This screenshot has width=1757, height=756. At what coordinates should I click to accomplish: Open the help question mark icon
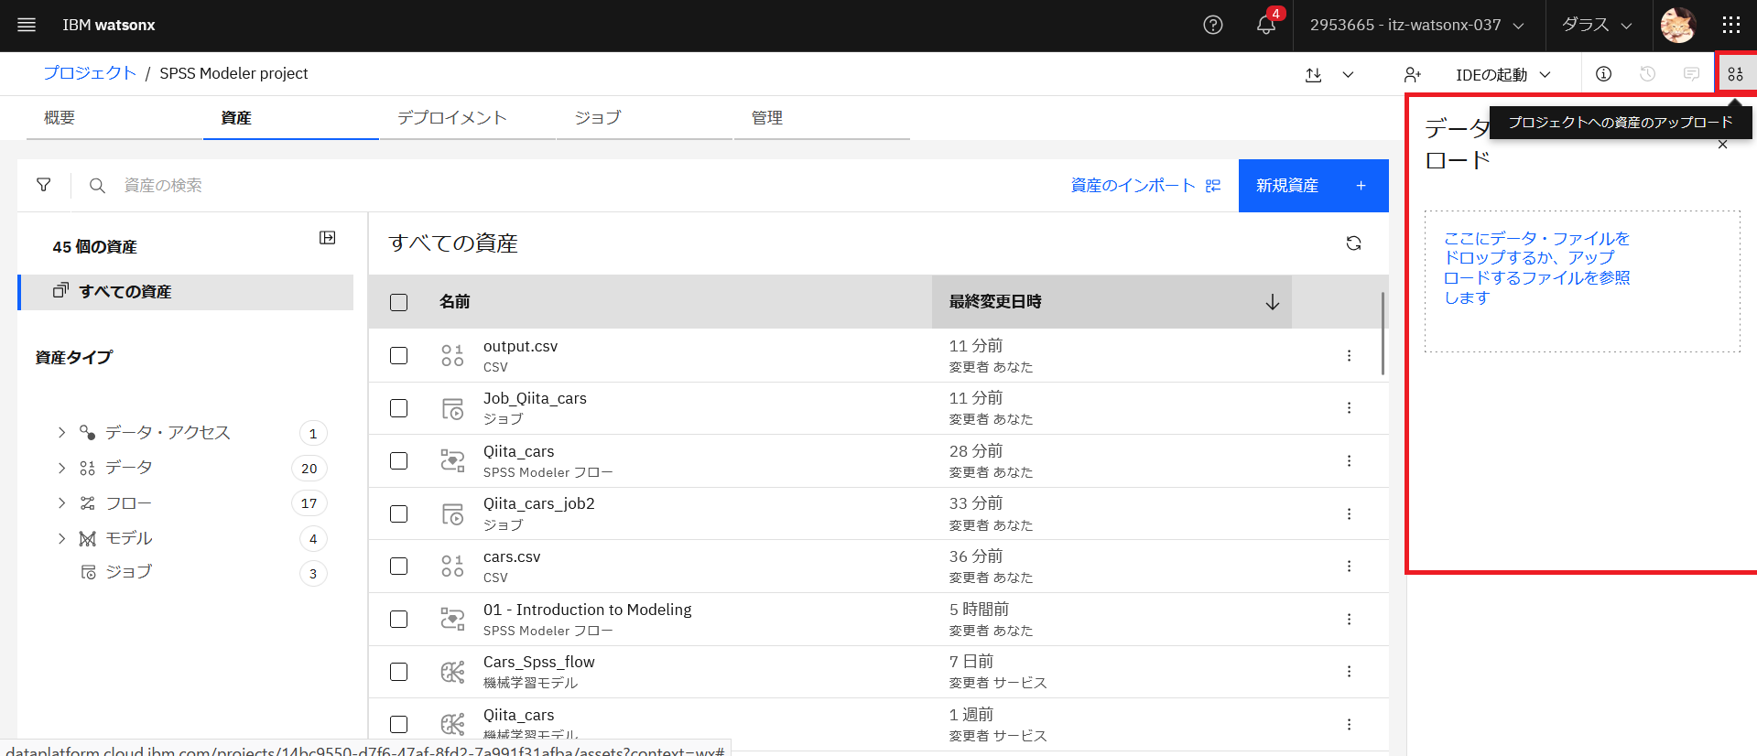(x=1213, y=25)
